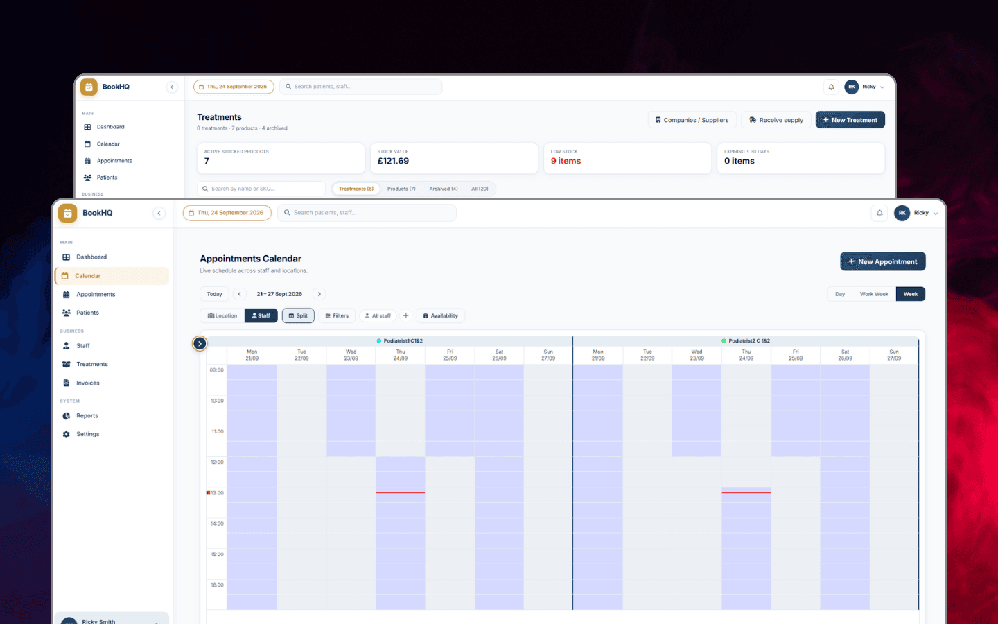This screenshot has width=998, height=624.
Task: Open Treatments in the front window sidebar
Action: (x=112, y=364)
